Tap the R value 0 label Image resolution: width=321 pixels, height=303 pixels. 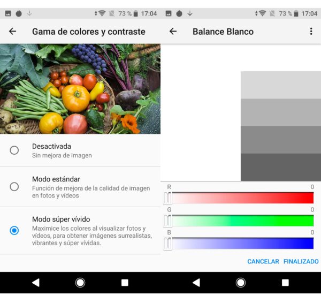312,187
